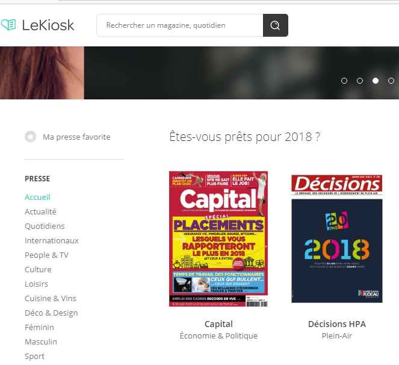
Task: Open the Actualité category
Action: [x=40, y=211]
